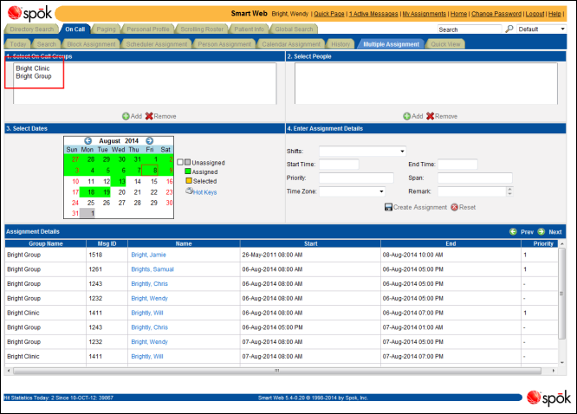Open the Personal Profile tab
Screen dimensions: 577x414
[148, 29]
